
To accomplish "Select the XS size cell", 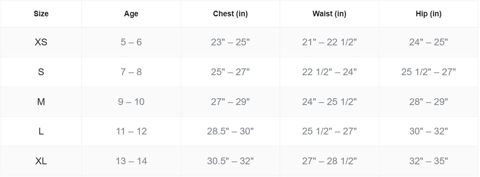I will 41,42.
